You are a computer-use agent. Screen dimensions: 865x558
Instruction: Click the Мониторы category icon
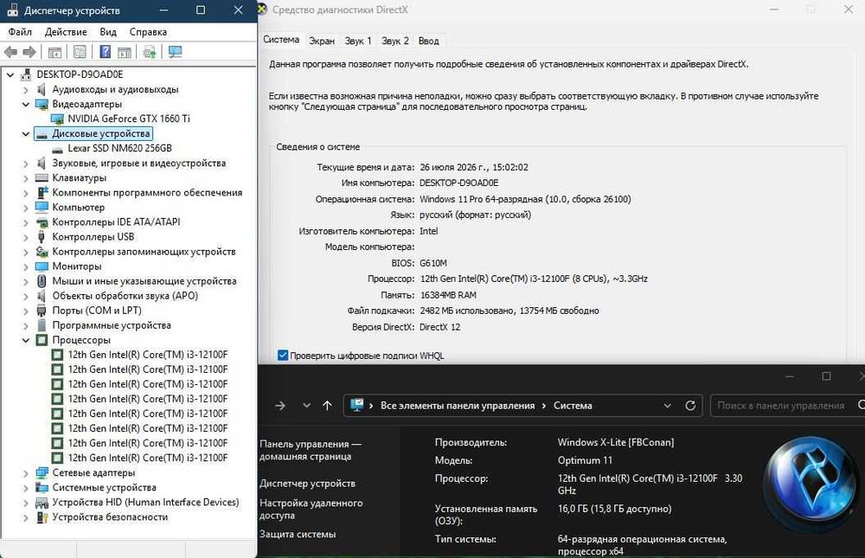coord(42,266)
